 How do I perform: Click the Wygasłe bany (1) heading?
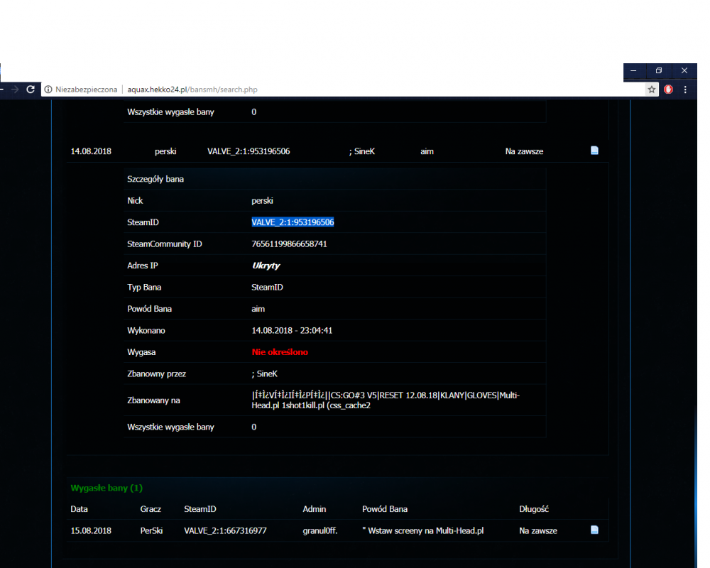tap(106, 488)
